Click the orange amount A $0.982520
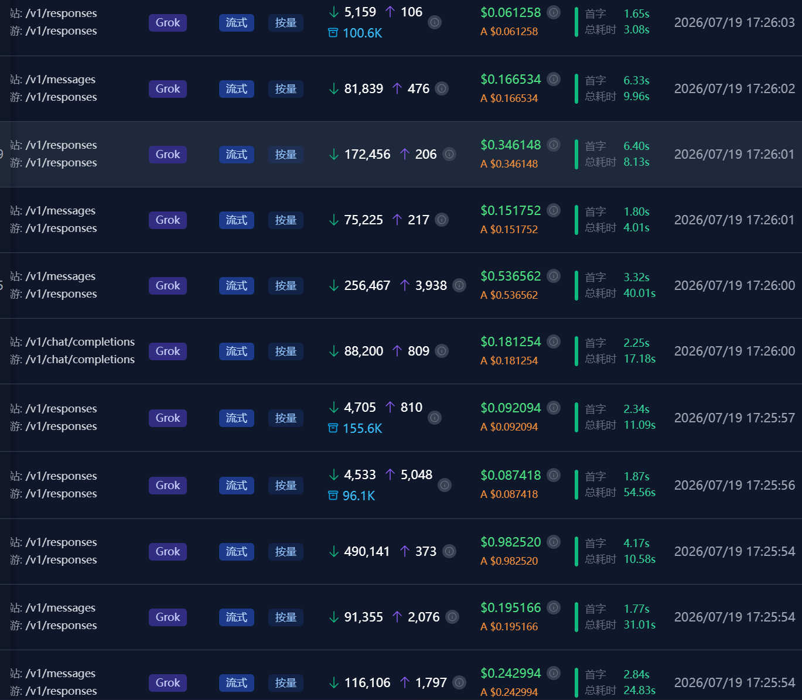The height and width of the screenshot is (700, 802). [509, 561]
